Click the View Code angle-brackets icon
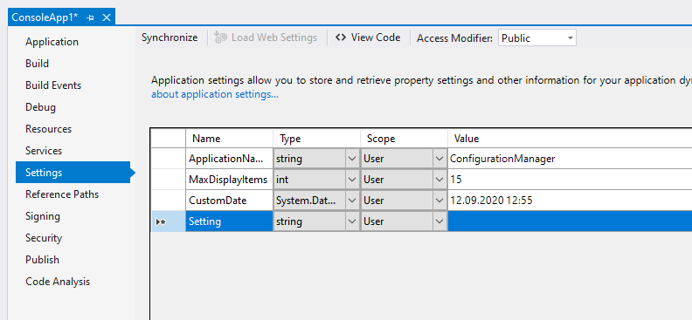The height and width of the screenshot is (320, 692). pos(340,37)
